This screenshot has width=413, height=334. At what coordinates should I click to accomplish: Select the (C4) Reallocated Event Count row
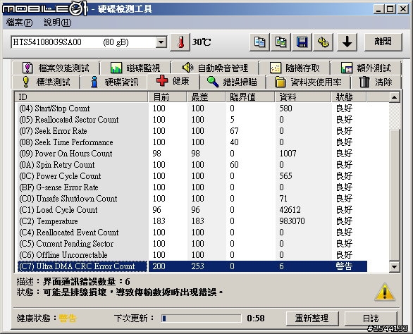click(192, 233)
